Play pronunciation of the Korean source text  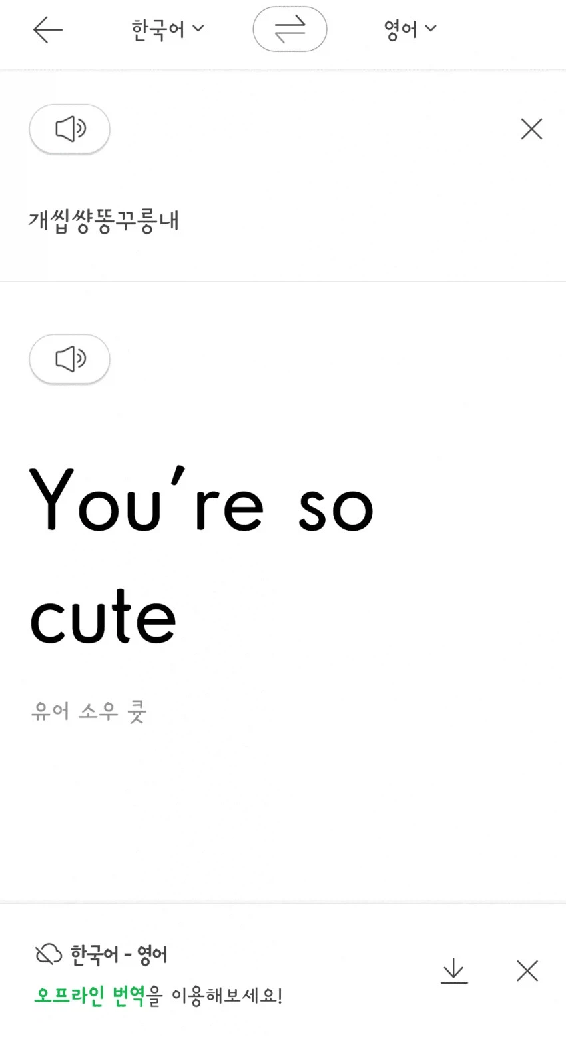click(69, 129)
